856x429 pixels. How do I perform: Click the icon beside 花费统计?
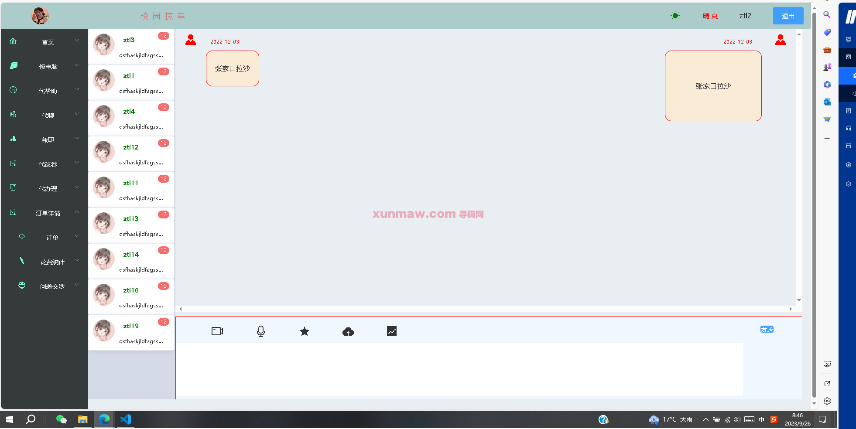click(x=22, y=261)
